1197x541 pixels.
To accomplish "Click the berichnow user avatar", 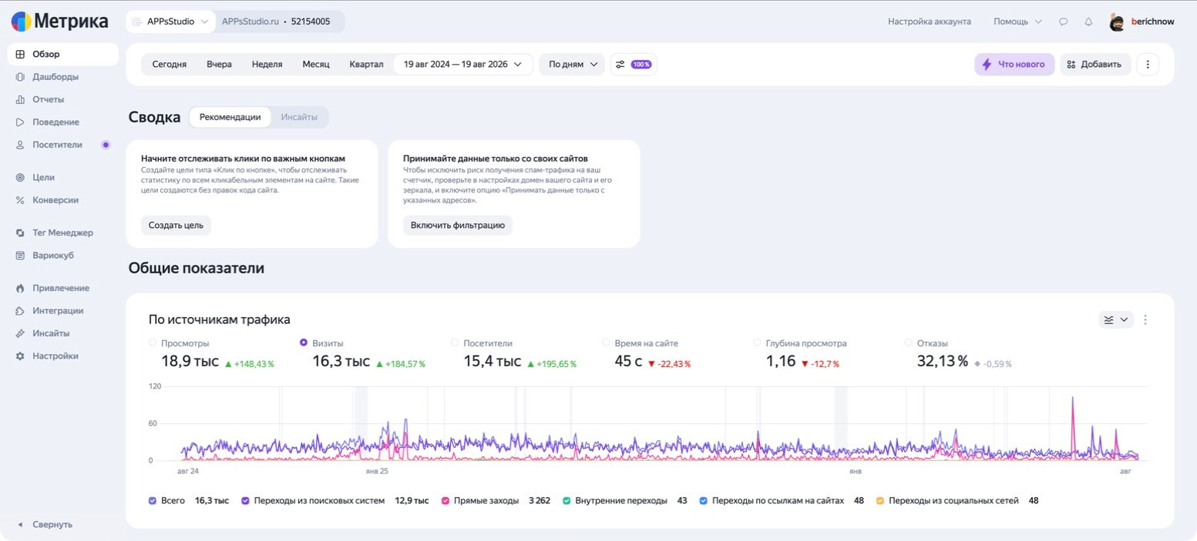I will click(1117, 22).
